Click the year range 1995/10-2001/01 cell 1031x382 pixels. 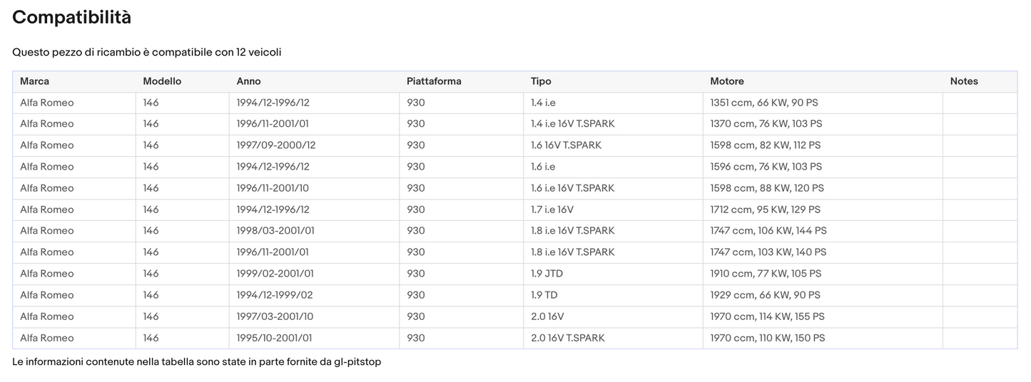pos(274,338)
